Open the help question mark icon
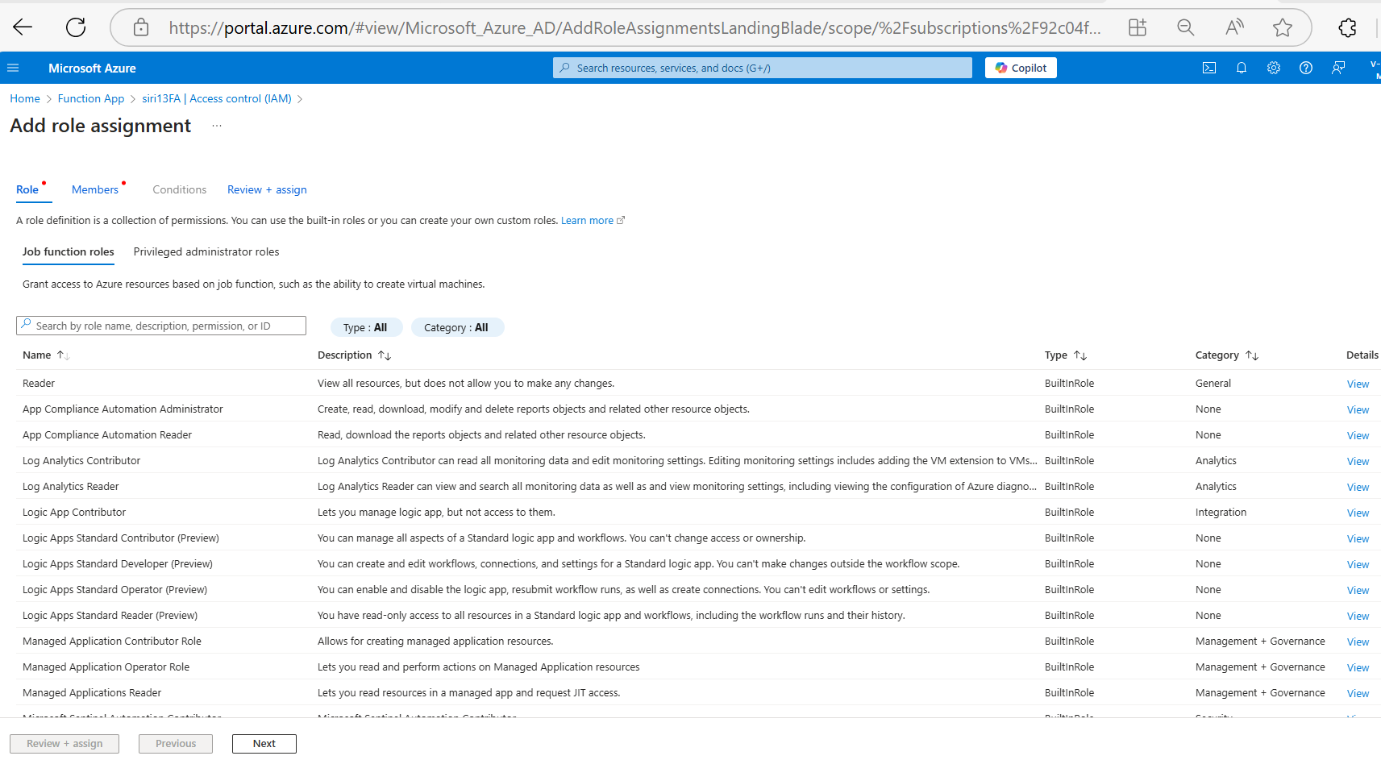The width and height of the screenshot is (1381, 760). (x=1306, y=68)
